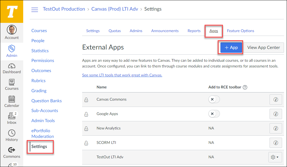The width and height of the screenshot is (287, 167).
Task: Open Grading in the account menu
Action: [x=39, y=91]
